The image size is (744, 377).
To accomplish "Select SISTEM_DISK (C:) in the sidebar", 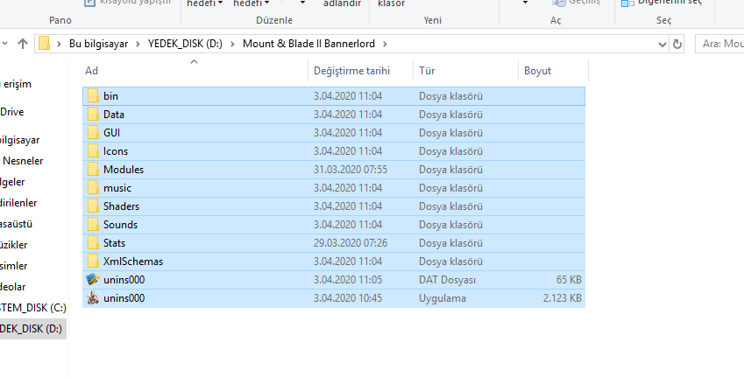I will pyautogui.click(x=32, y=308).
